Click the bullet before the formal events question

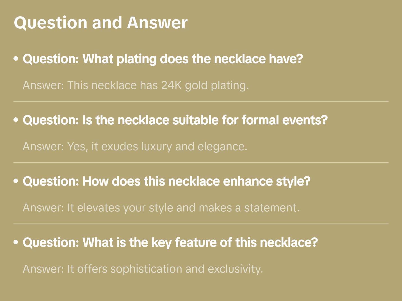(16, 120)
